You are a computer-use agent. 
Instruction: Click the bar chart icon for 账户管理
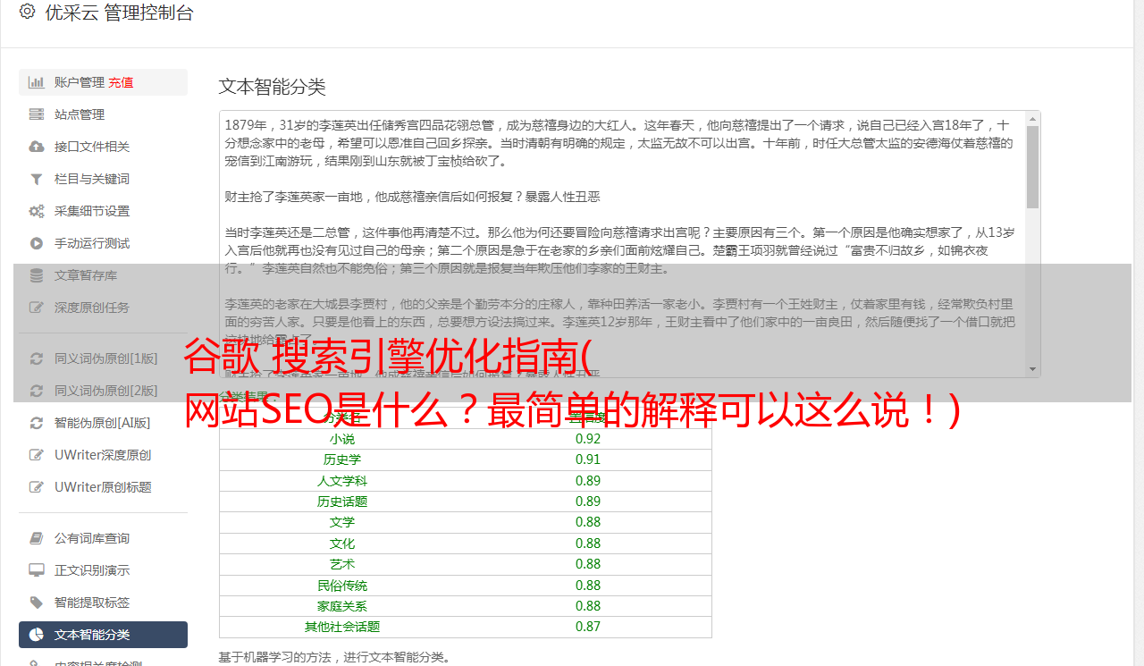(x=37, y=82)
